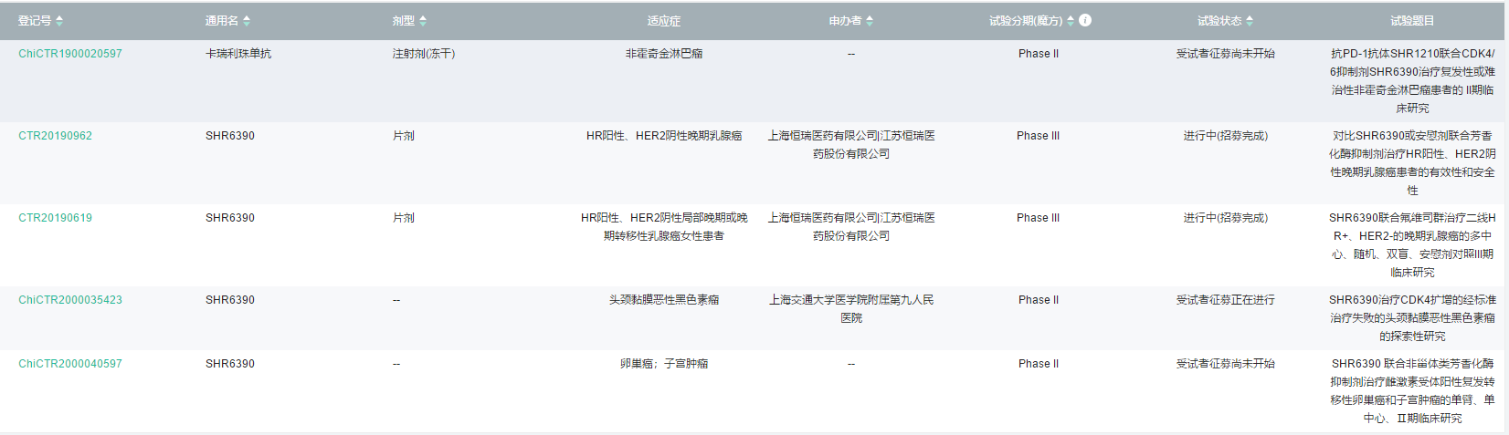Image resolution: width=1509 pixels, height=435 pixels.
Task: Click the 受试者征募正在进行 status cell
Action: (x=1225, y=300)
